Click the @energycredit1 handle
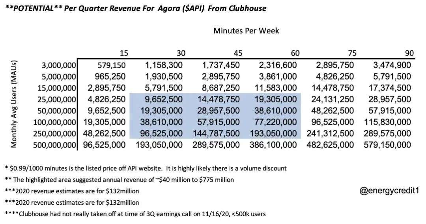The height and width of the screenshot is (224, 426). tap(389, 191)
